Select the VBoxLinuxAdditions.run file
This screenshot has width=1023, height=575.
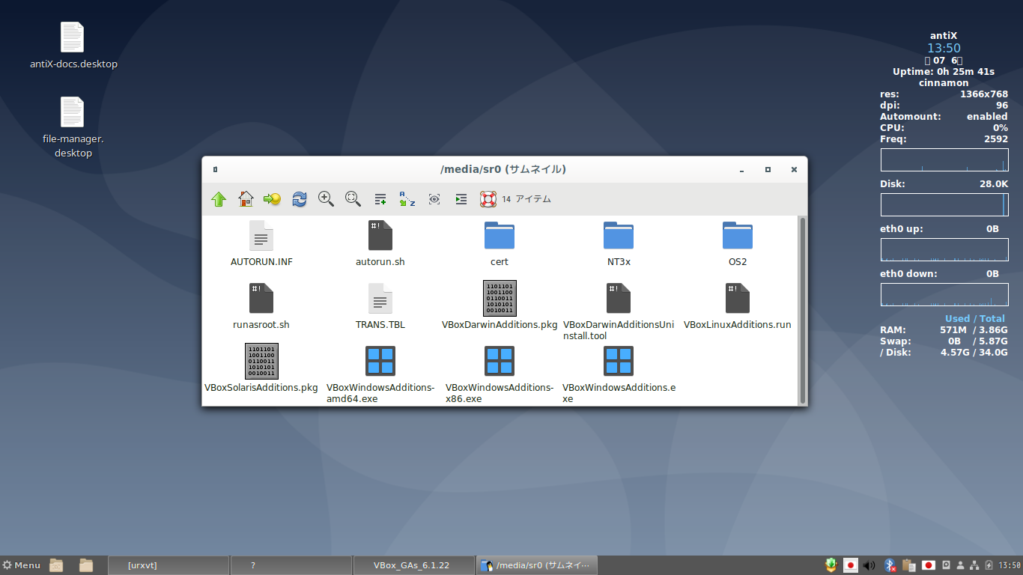(x=738, y=307)
